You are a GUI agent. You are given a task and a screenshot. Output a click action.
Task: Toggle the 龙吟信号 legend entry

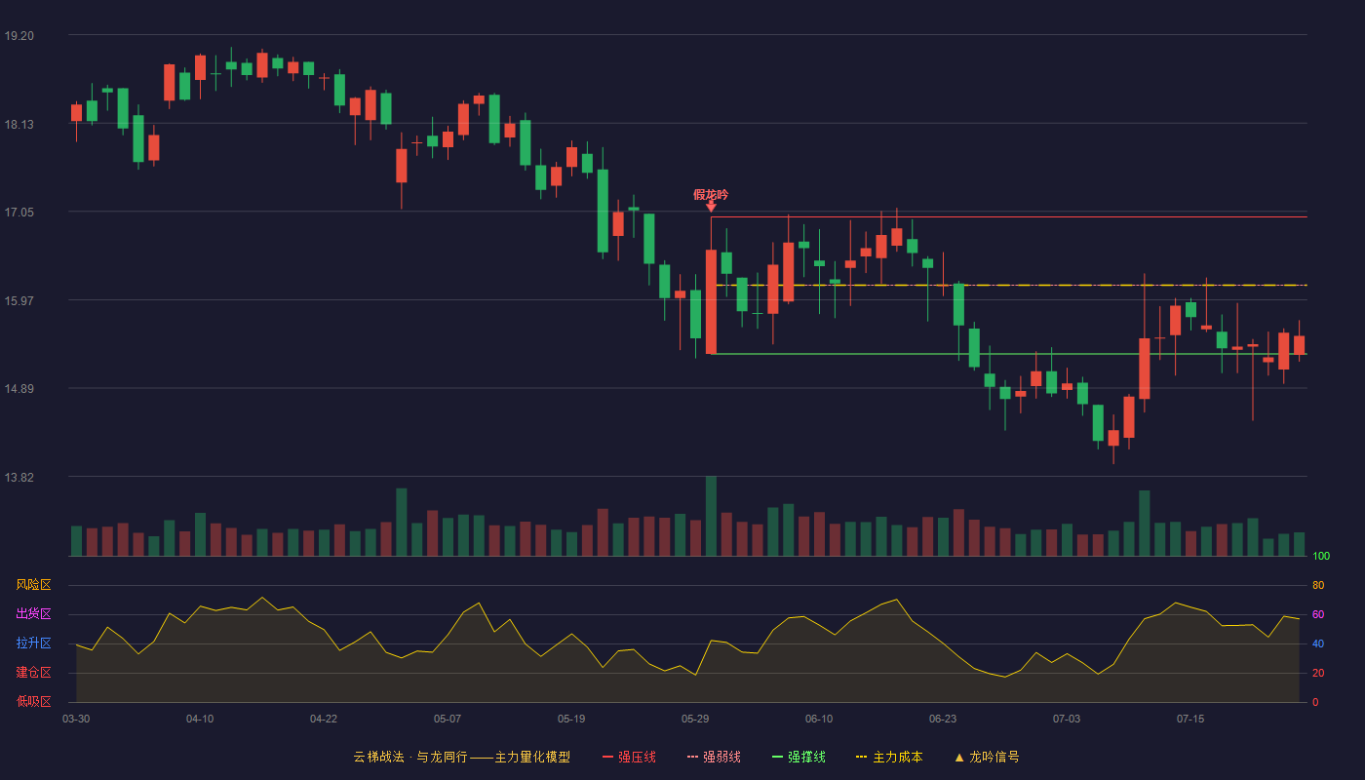click(986, 757)
